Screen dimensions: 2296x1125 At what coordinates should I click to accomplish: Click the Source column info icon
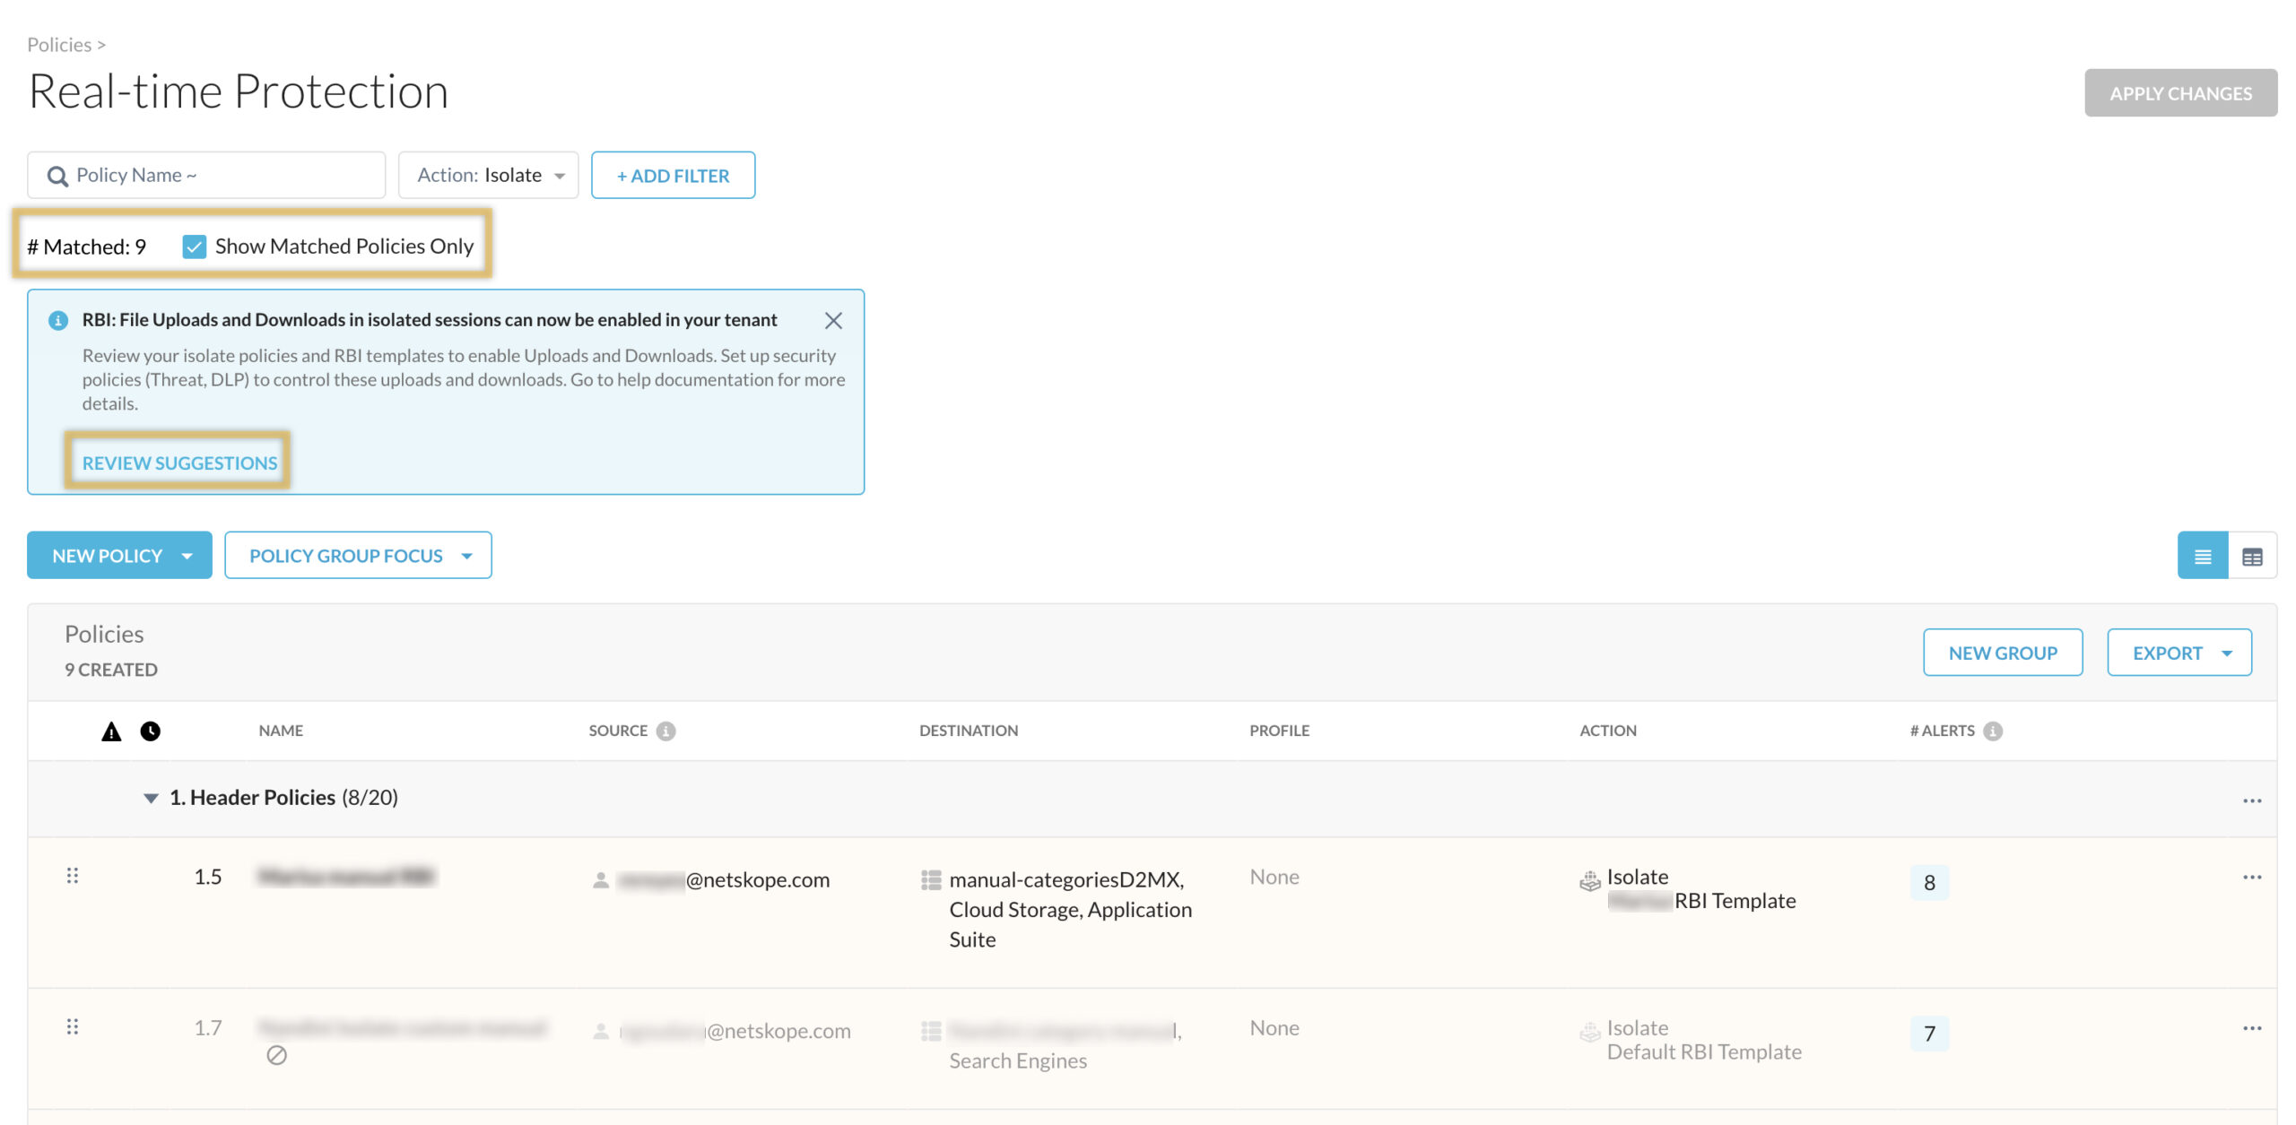[x=665, y=731]
